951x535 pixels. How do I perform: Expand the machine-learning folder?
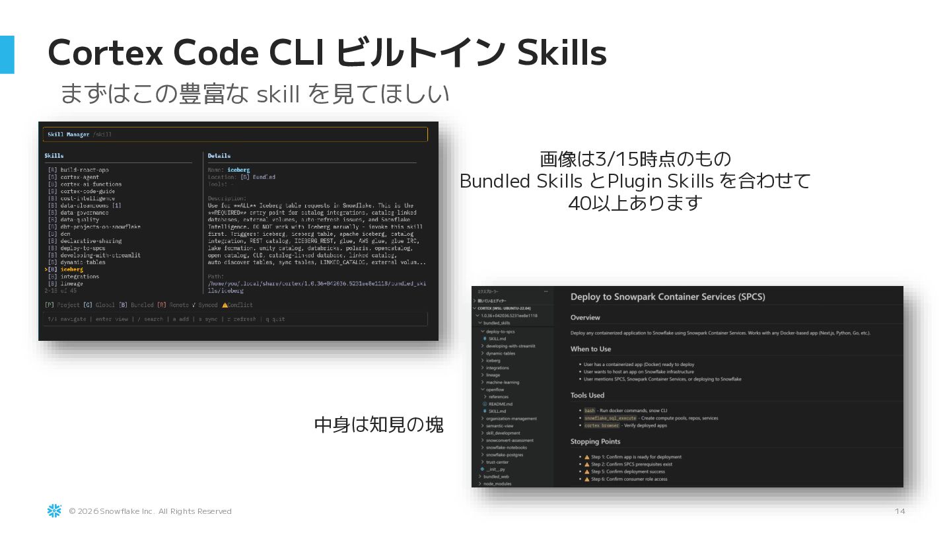tap(482, 382)
